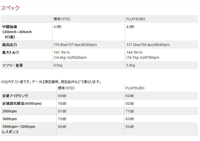Click the 5.6kg FUJITSUBO weight cell
Image resolution: width=200 pixels, height=141 pixels.
[x=130, y=65]
